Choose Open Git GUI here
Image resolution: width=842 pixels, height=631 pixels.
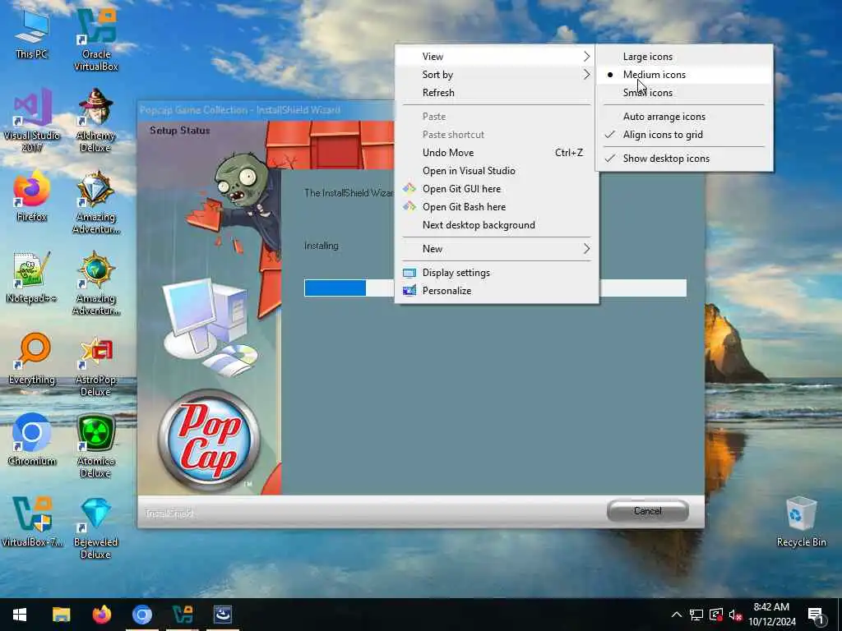pos(497,189)
